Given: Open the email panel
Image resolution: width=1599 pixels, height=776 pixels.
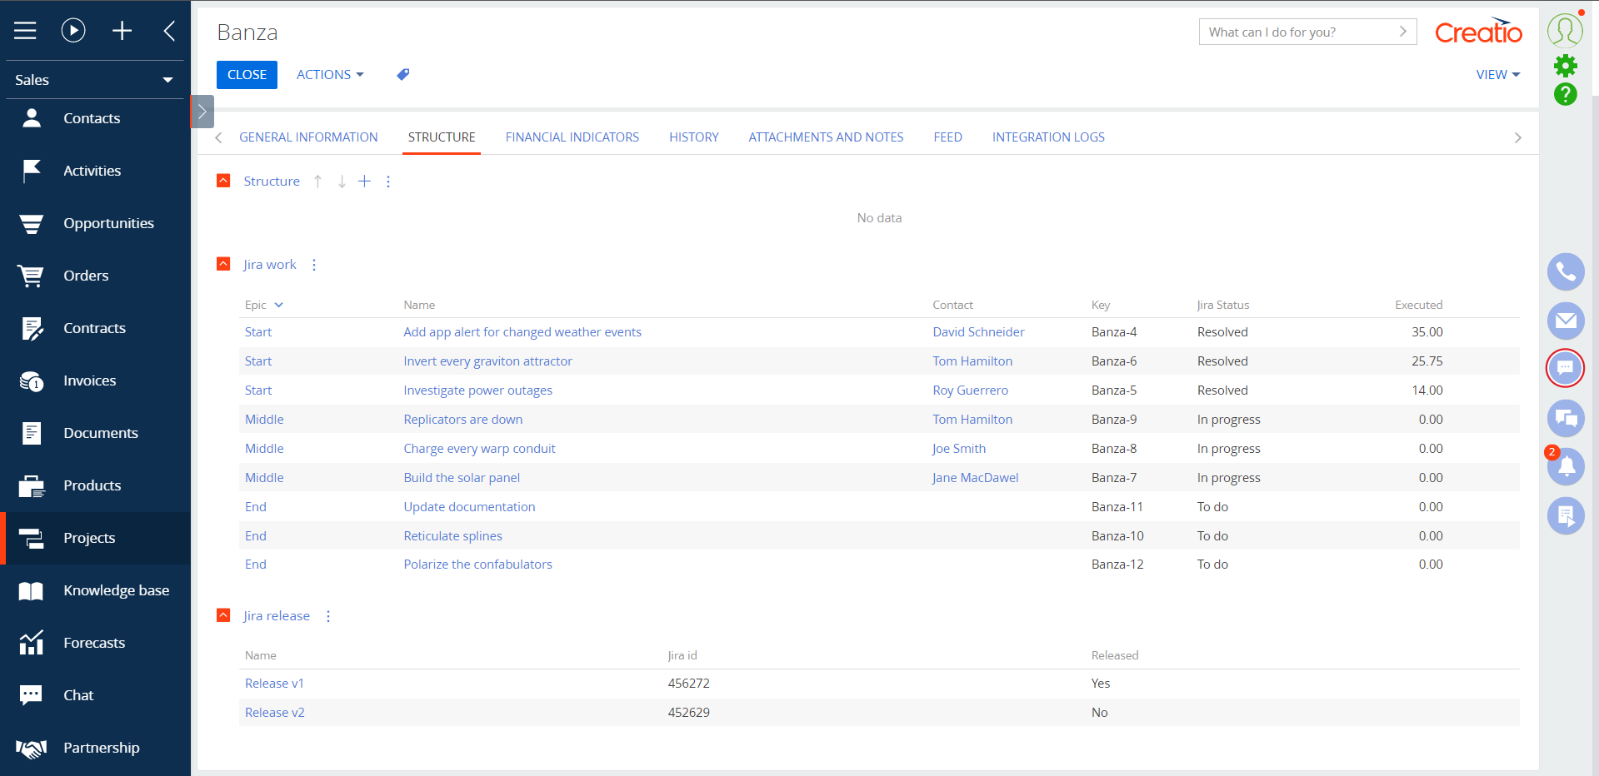Looking at the screenshot, I should (1566, 321).
